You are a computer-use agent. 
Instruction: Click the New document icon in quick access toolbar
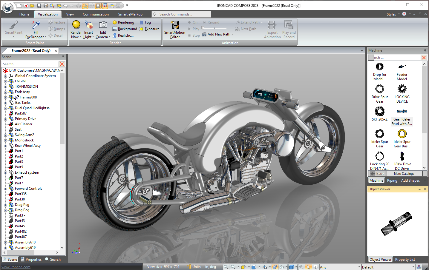click(19, 5)
